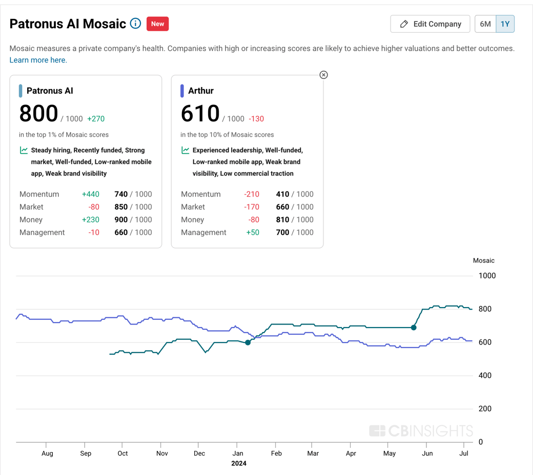533x475 pixels.
Task: Click Momentum label in Patronus AI card
Action: click(39, 194)
